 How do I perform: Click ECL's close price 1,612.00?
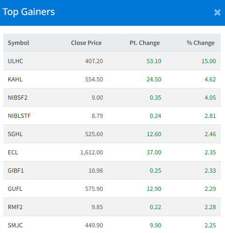point(91,152)
